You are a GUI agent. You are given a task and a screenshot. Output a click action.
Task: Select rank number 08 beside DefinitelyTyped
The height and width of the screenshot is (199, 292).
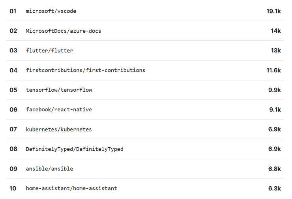[x=13, y=149]
